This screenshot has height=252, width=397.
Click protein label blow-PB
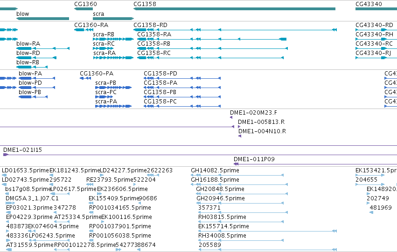coord(30,92)
